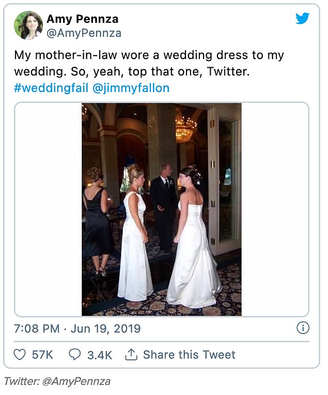The image size is (328, 395).
Task: View the 3.4K replies count
Action: (100, 355)
